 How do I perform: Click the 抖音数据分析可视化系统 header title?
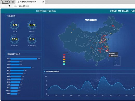pyautogui.click(x=46, y=11)
